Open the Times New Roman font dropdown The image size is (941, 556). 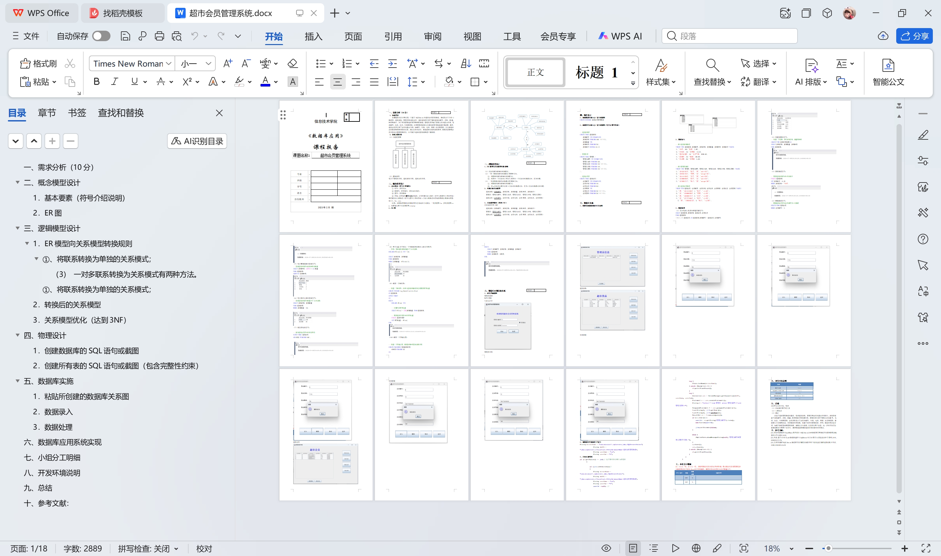(169, 64)
